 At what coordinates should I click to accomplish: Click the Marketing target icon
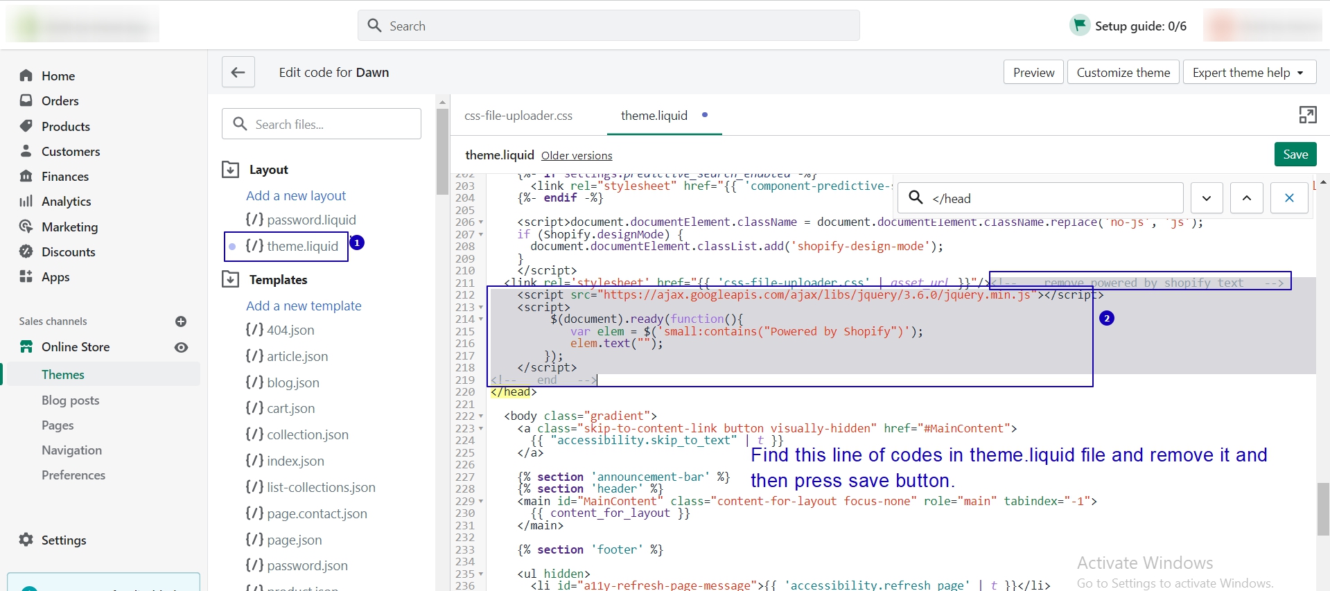26,227
